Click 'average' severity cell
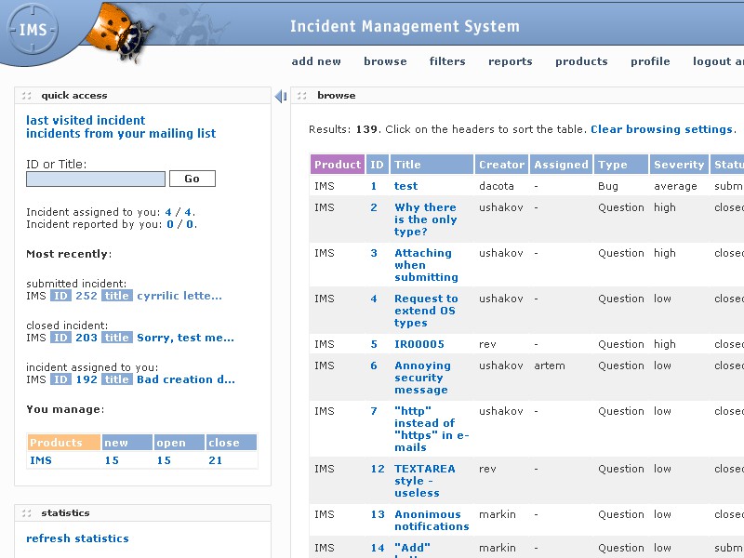 pyautogui.click(x=675, y=186)
